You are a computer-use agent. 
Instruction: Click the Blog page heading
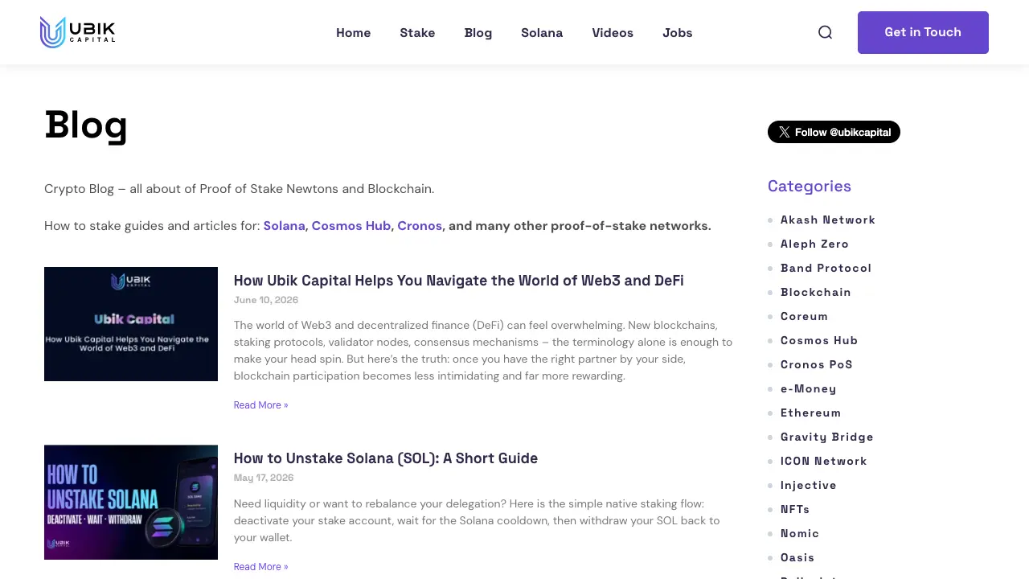coord(86,125)
